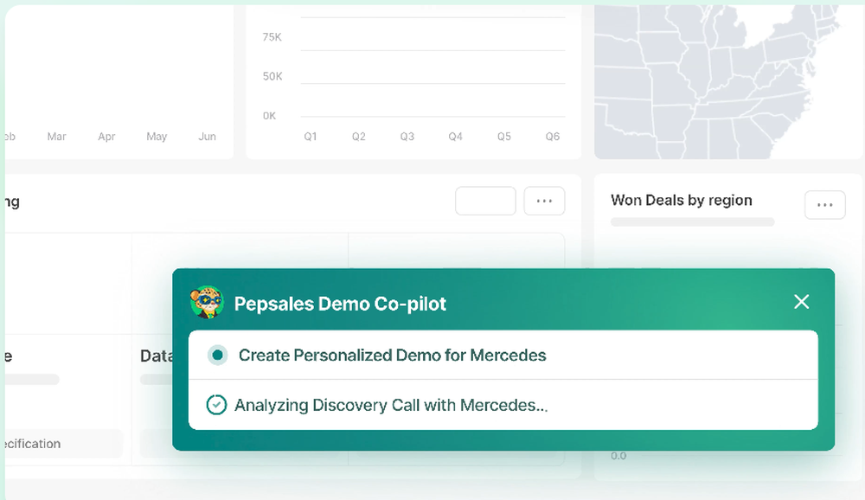Click the Q3 label on the chart axis
This screenshot has width=865, height=500.
point(407,137)
